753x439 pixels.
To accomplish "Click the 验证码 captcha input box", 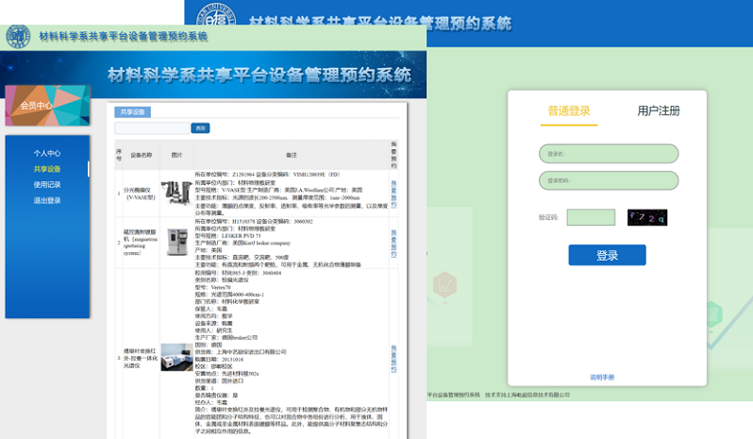I will click(591, 217).
